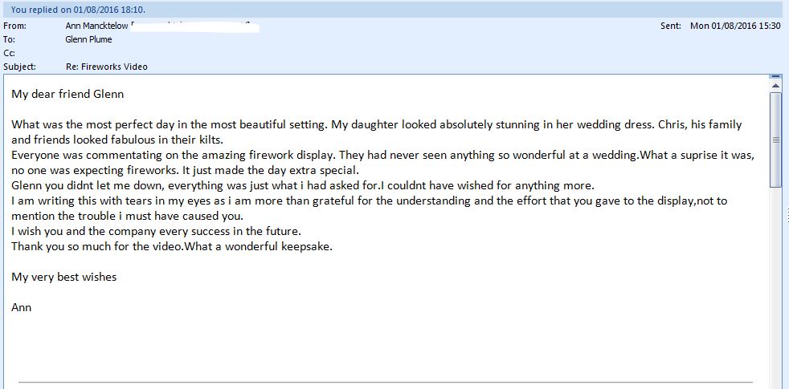The image size is (789, 389).
Task: Click the split bar handle above scroll arrow
Action: (775, 76)
